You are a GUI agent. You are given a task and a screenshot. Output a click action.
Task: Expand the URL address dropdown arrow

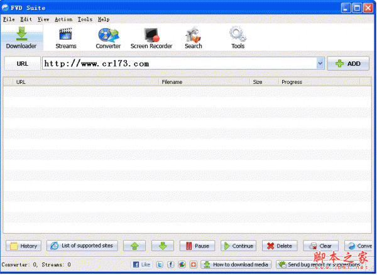(320, 63)
